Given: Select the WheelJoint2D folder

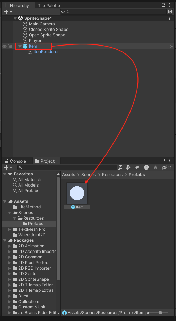Looking at the screenshot, I should (32, 235).
